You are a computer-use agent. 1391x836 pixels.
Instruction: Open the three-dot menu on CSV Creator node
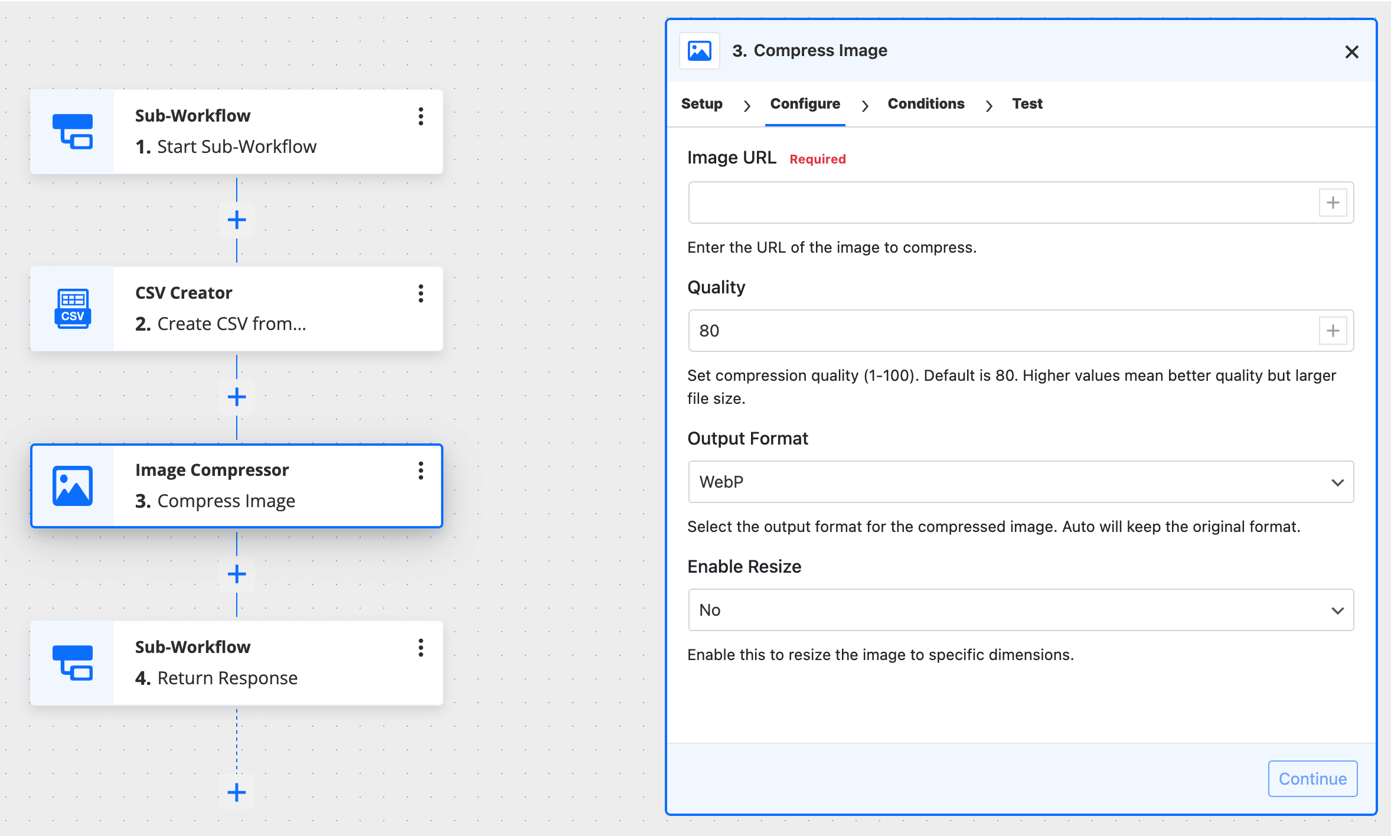420,293
